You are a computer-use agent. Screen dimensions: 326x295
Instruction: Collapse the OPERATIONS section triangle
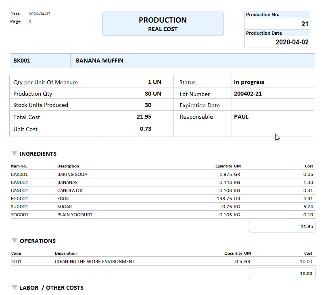click(x=15, y=241)
